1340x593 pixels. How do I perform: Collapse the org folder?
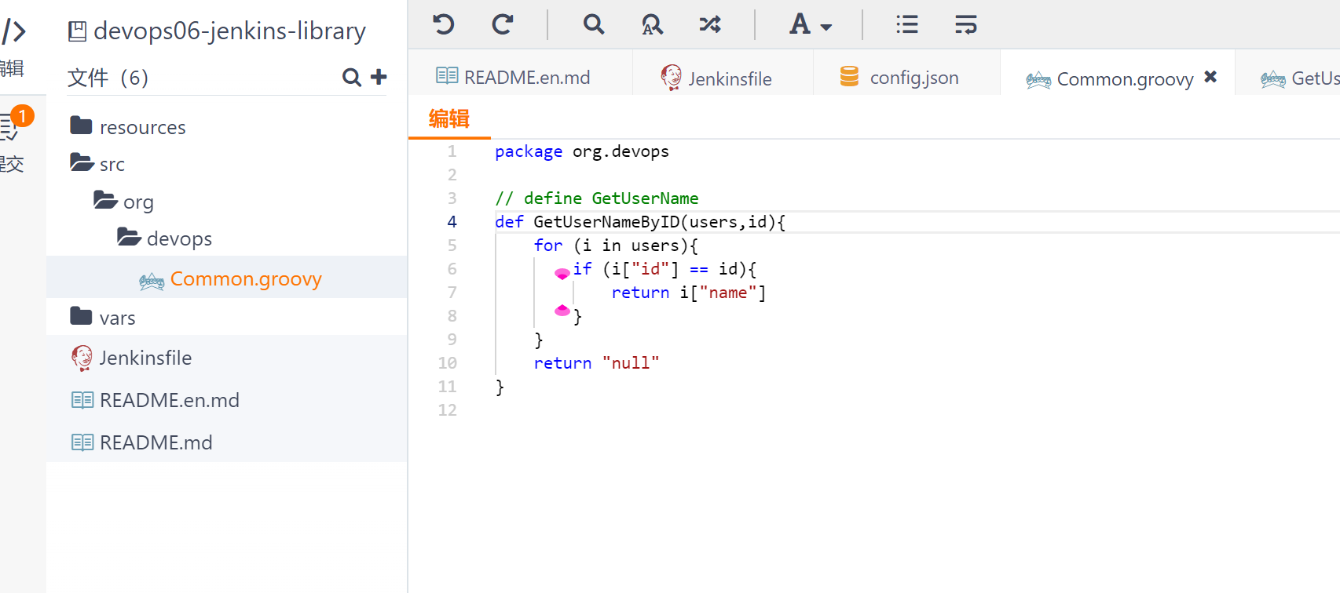point(123,202)
